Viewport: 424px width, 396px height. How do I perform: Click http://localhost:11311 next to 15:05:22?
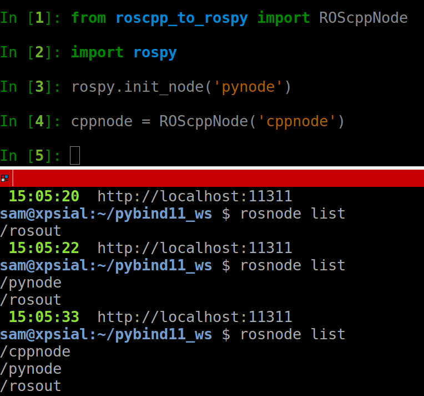pyautogui.click(x=195, y=248)
